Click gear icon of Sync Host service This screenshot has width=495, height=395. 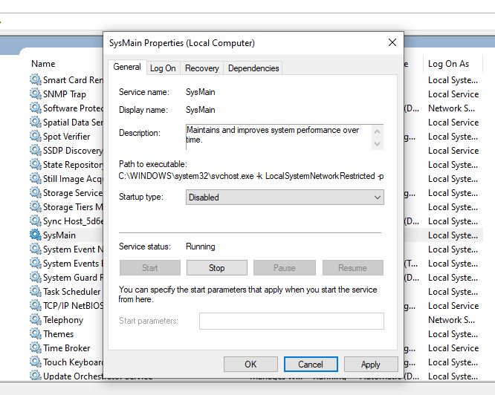point(36,221)
